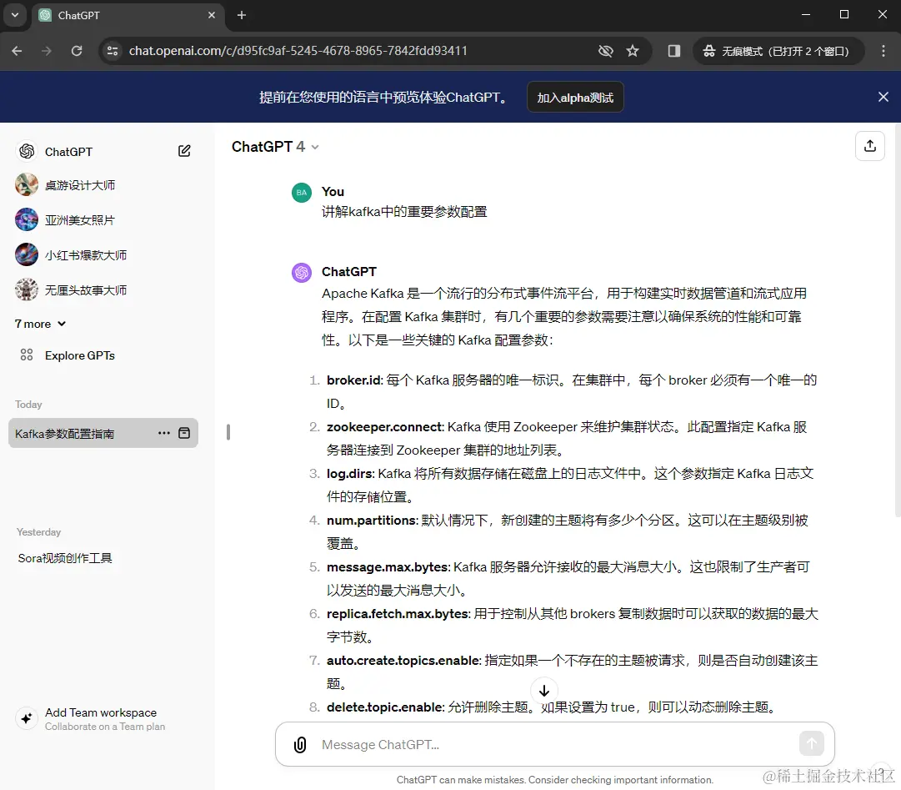Click the ChatGPT purple avatar in the reply
This screenshot has height=790, width=901.
point(302,273)
